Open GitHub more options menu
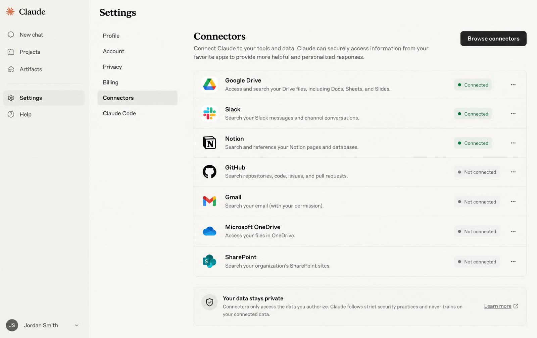537x338 pixels. [x=513, y=172]
